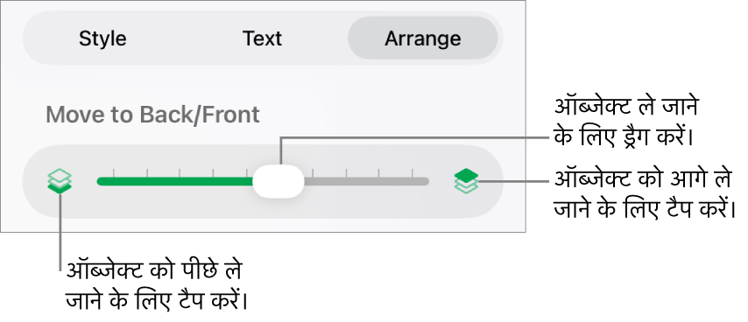748x322 pixels.
Task: Click the rightmost tick mark above slider
Action: click(x=413, y=172)
